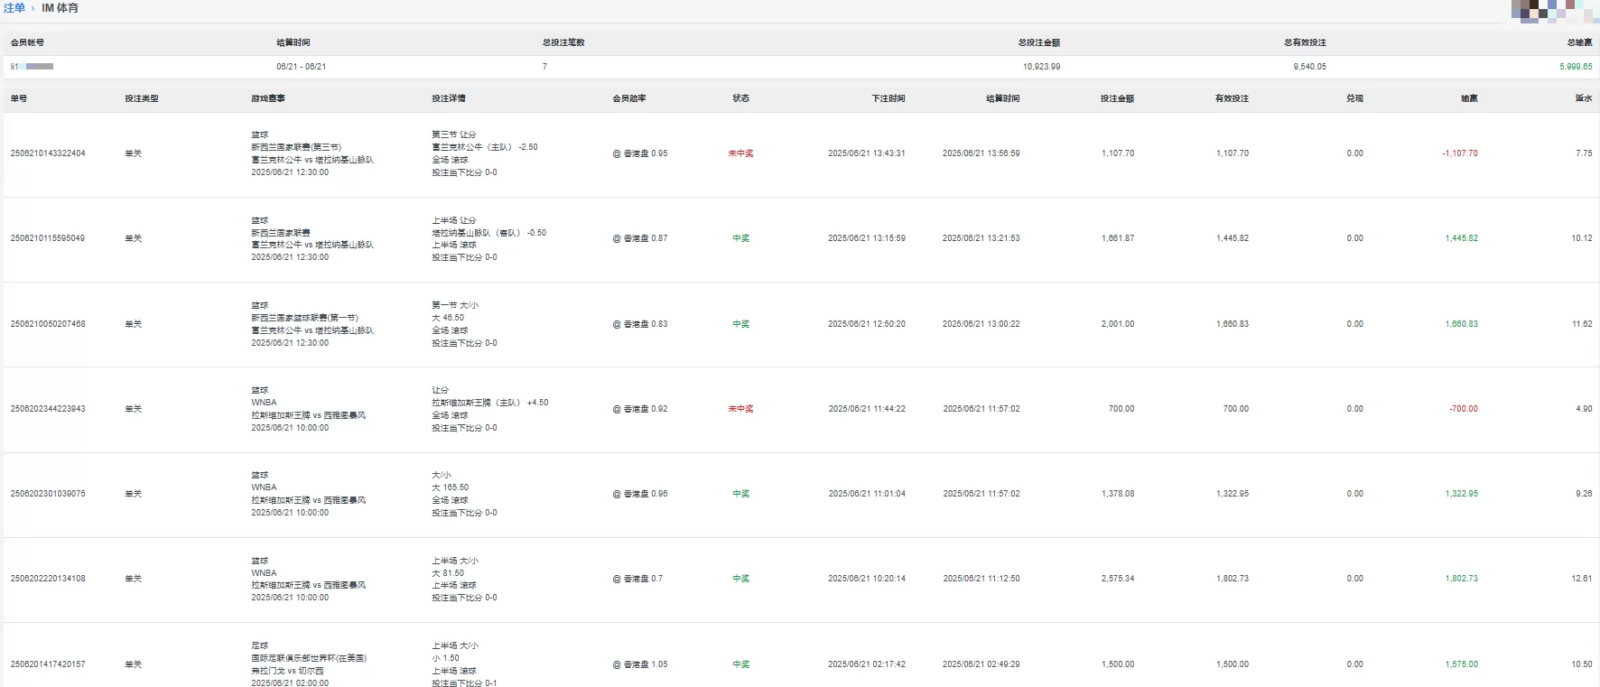The height and width of the screenshot is (687, 1600).
Task: Select order number 2506202344223943
Action: pos(48,409)
